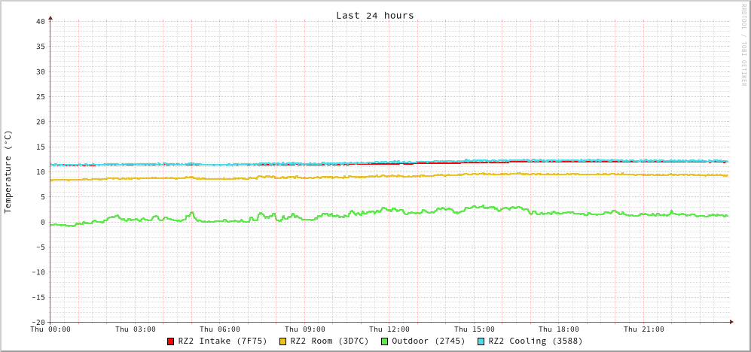Click the red RZ2 Intake legend swatch
Image resolution: width=751 pixels, height=352 pixels.
point(170,341)
